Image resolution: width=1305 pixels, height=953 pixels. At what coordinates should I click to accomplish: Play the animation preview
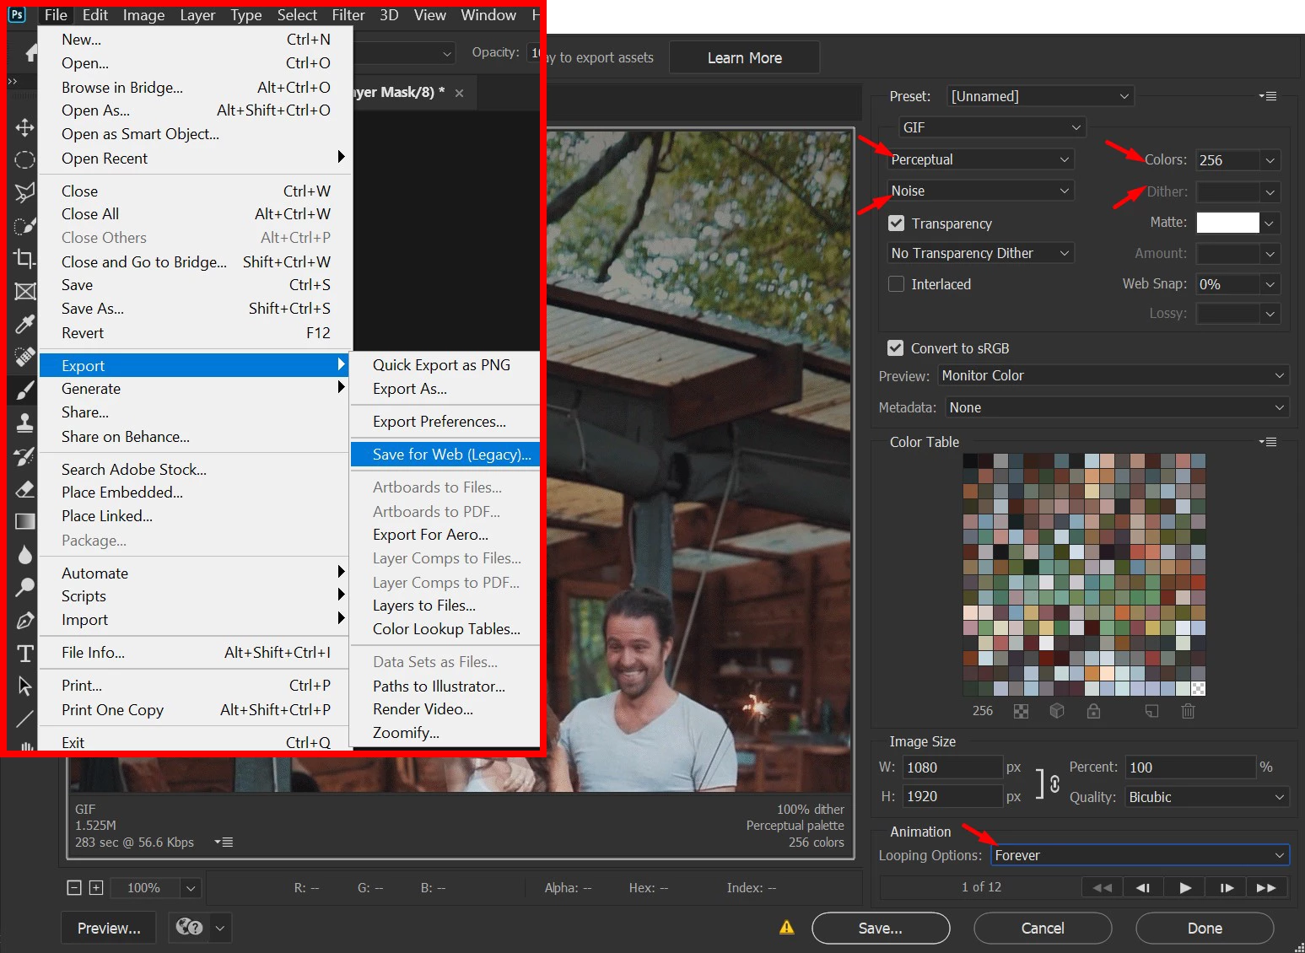(1185, 887)
